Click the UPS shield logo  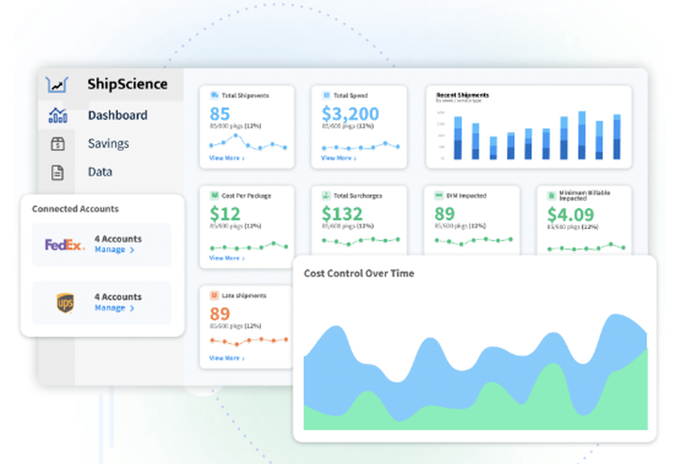pos(65,303)
